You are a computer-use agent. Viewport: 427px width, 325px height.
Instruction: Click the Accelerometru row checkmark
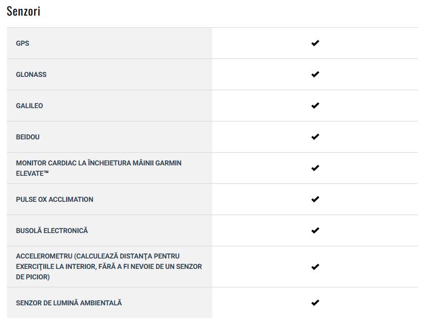pos(315,267)
